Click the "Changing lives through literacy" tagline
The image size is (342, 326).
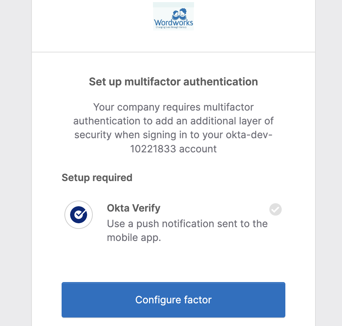coord(173,27)
